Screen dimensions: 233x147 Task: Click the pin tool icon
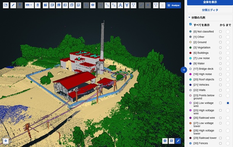point(19,5)
